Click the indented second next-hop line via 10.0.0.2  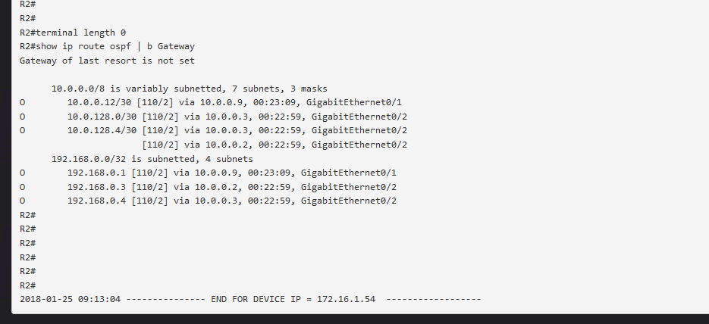[x=275, y=145]
